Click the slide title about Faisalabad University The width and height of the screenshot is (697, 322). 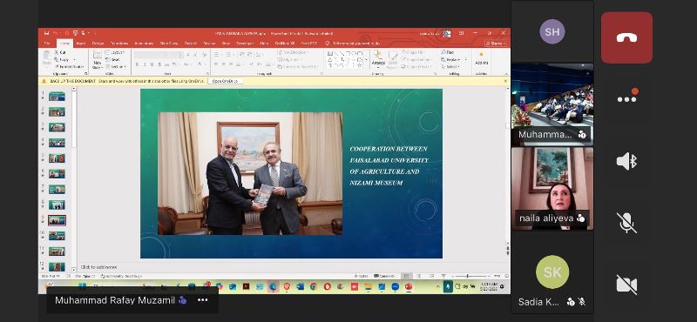pos(389,165)
